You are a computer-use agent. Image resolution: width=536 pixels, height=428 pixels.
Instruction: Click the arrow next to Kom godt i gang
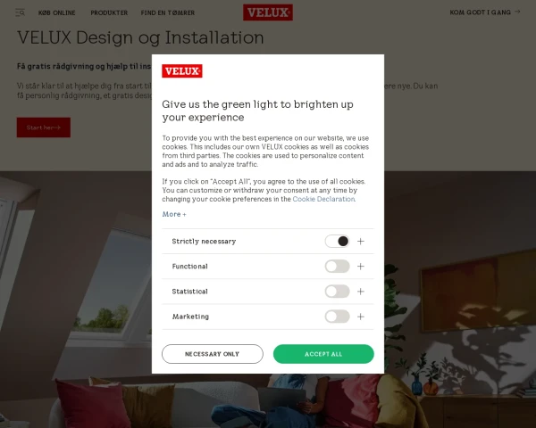[517, 12]
